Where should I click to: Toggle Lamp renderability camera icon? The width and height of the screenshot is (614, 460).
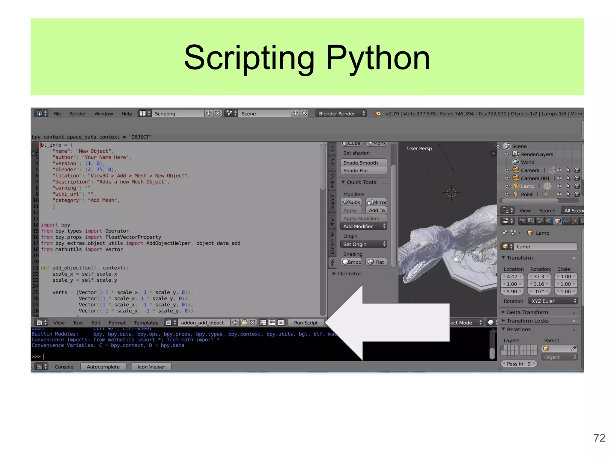coord(577,186)
